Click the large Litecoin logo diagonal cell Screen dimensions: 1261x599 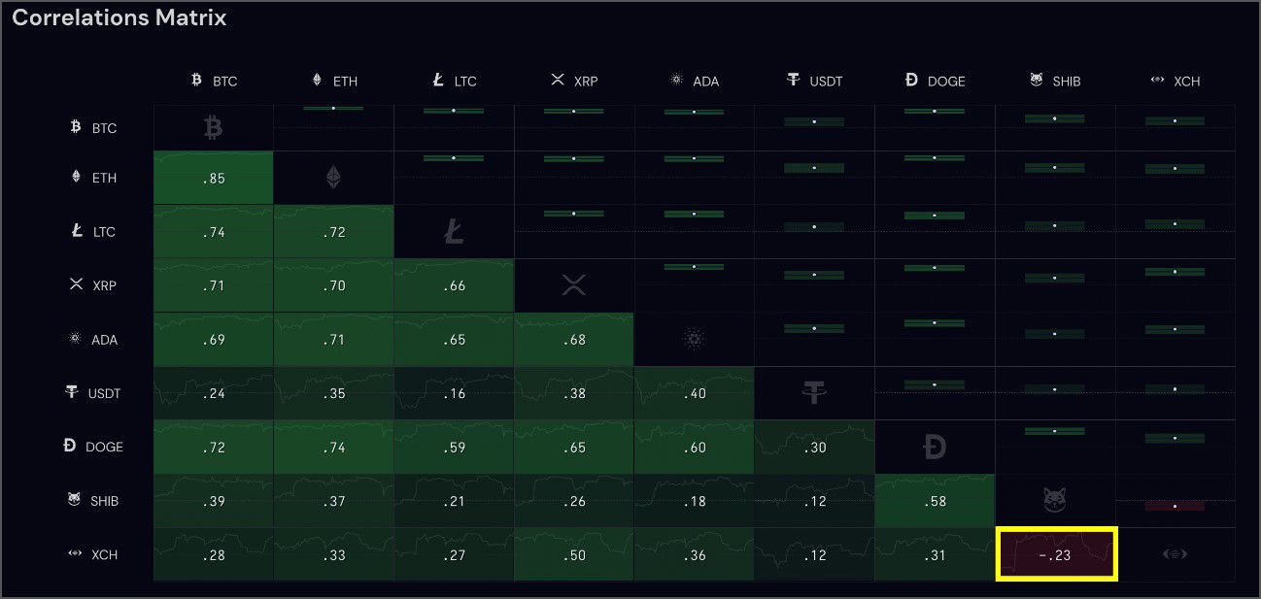click(x=454, y=231)
